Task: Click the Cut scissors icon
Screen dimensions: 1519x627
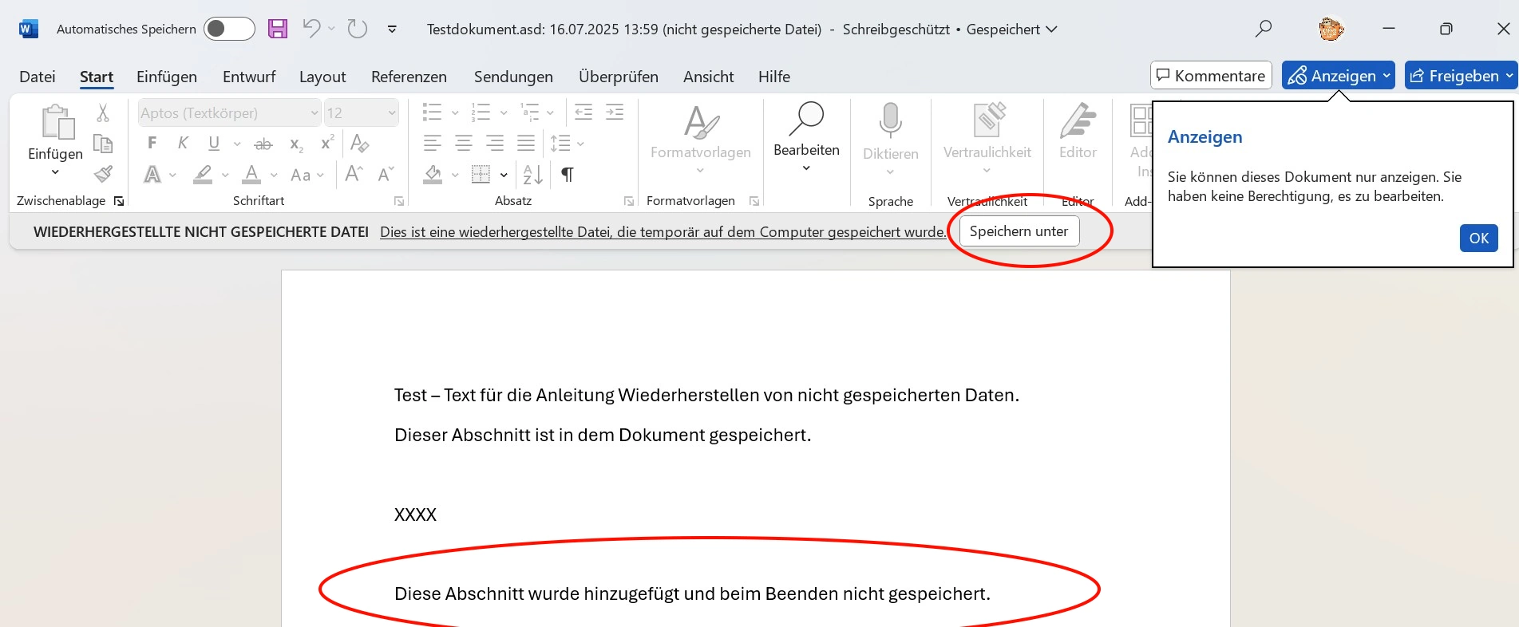Action: point(103,112)
